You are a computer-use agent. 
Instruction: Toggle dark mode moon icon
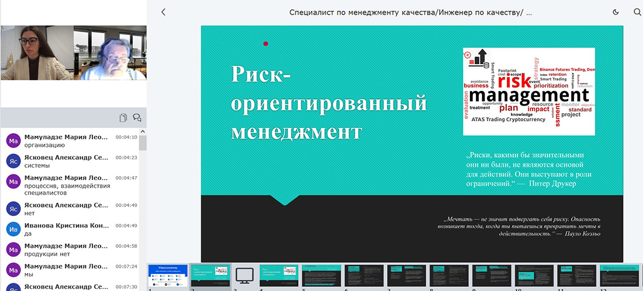pos(616,12)
